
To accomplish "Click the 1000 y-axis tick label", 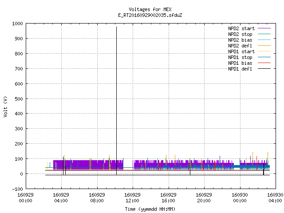I will point(17,24).
